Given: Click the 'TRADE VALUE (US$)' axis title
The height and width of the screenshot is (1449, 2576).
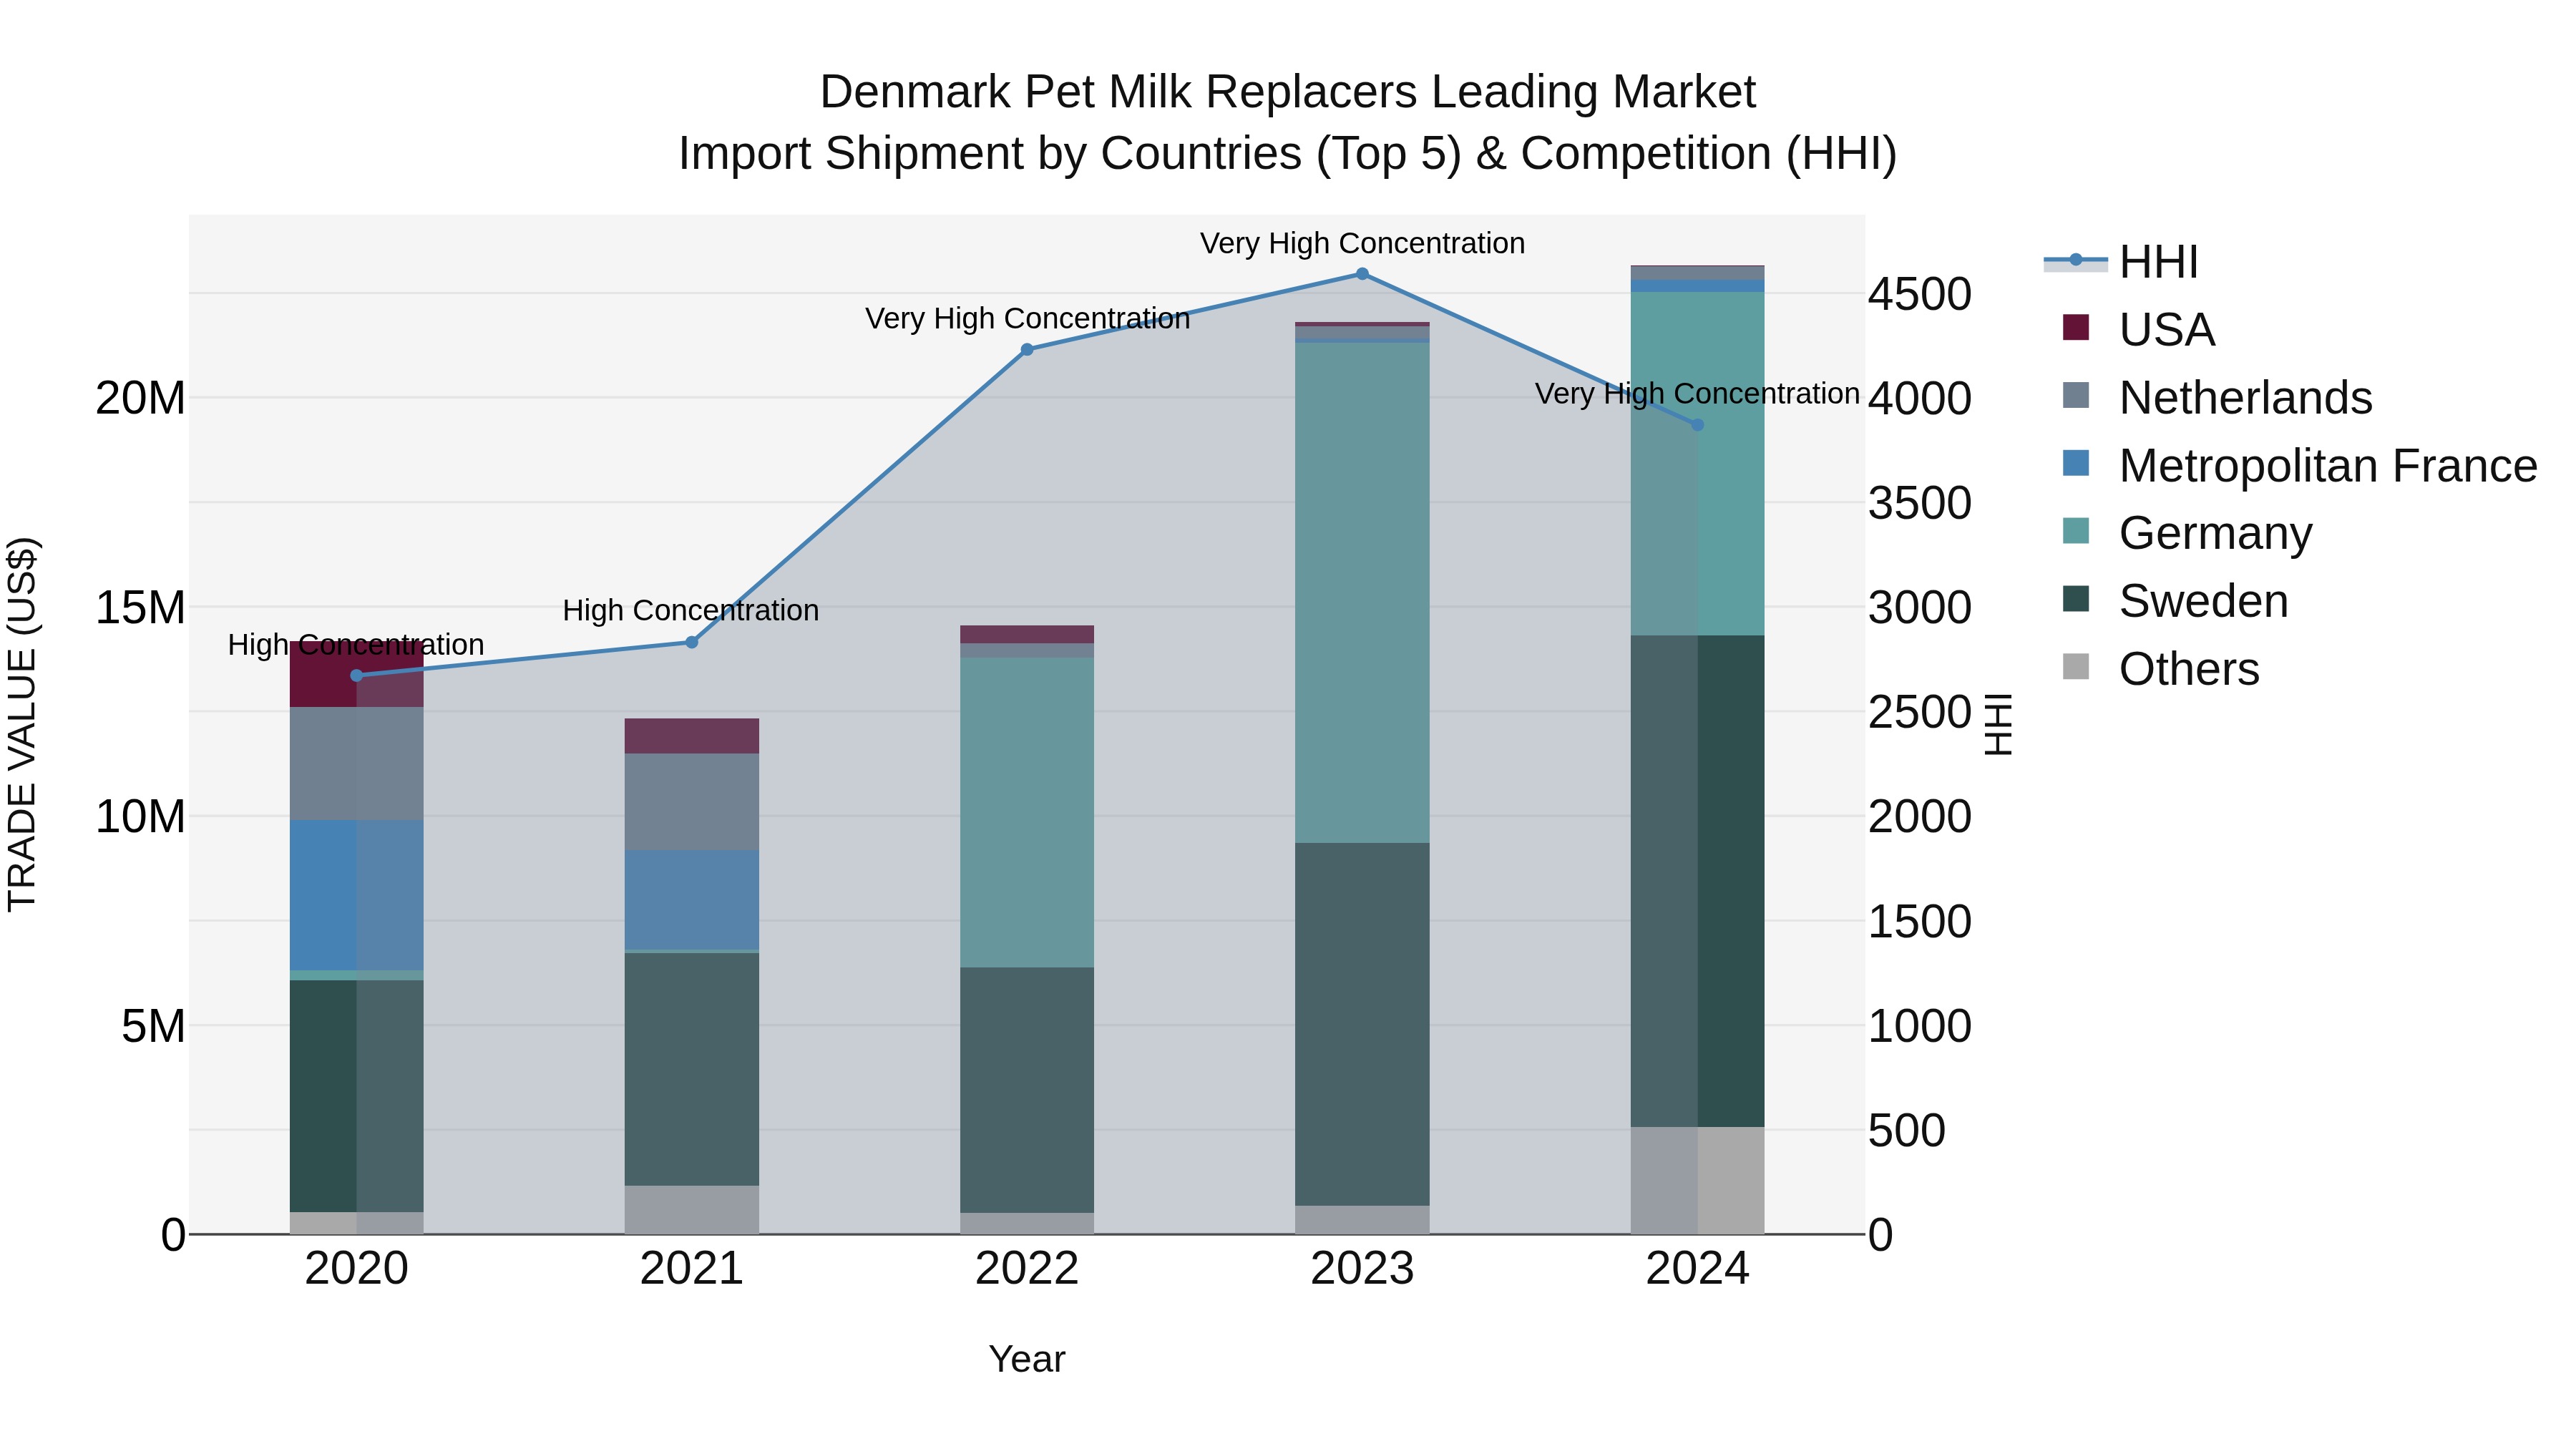Looking at the screenshot, I should 22,725.
